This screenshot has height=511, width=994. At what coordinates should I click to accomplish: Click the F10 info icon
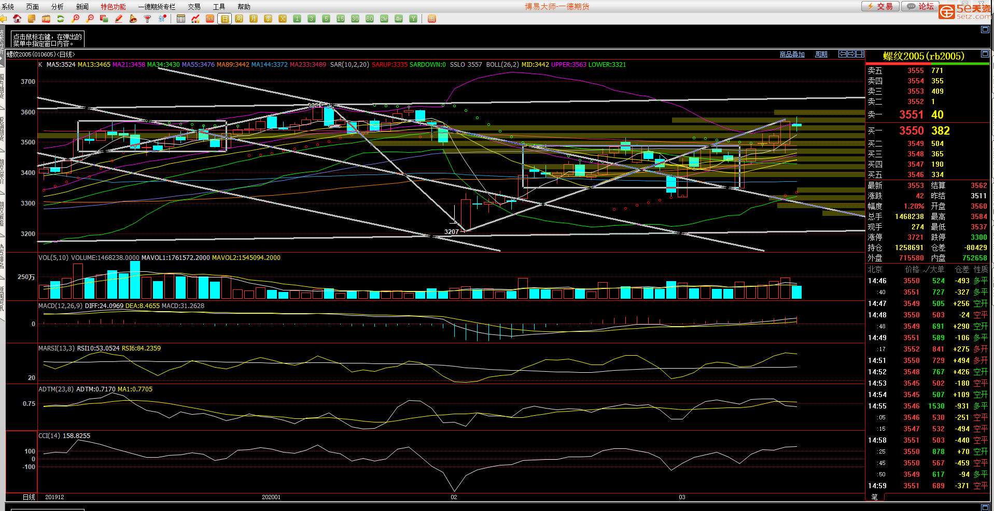tap(46, 19)
